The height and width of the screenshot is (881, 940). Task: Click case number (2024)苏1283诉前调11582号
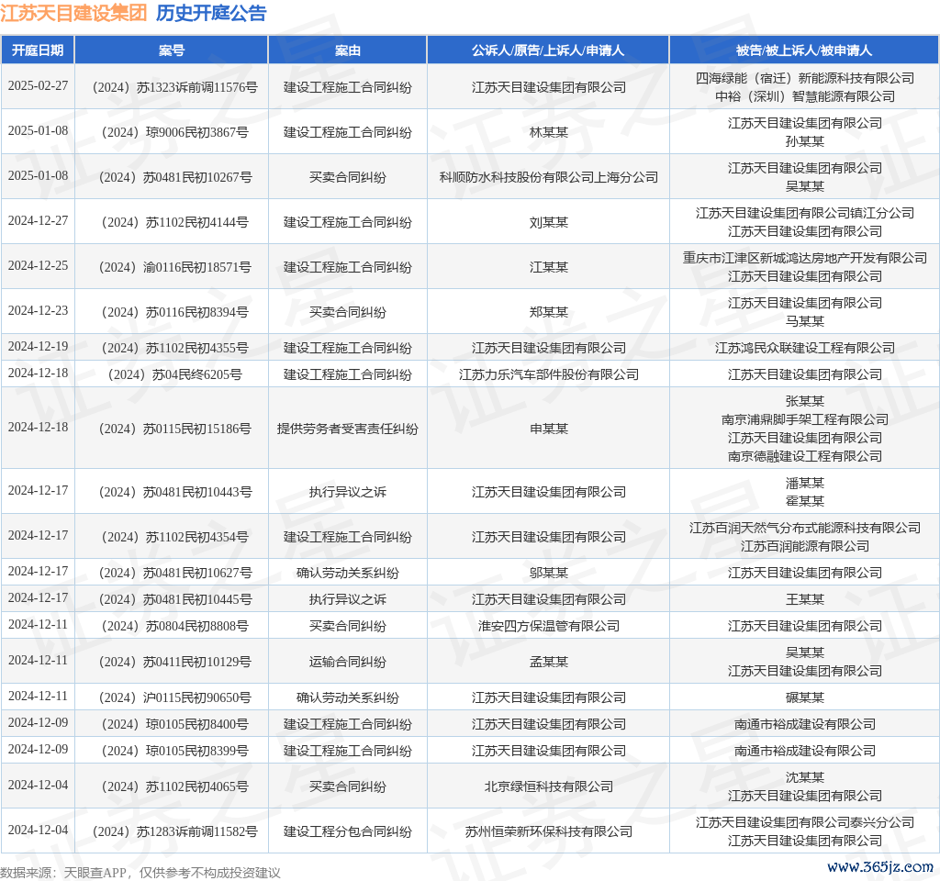(x=174, y=831)
